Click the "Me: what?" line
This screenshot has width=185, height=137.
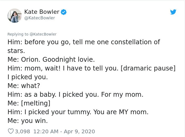point(24,86)
